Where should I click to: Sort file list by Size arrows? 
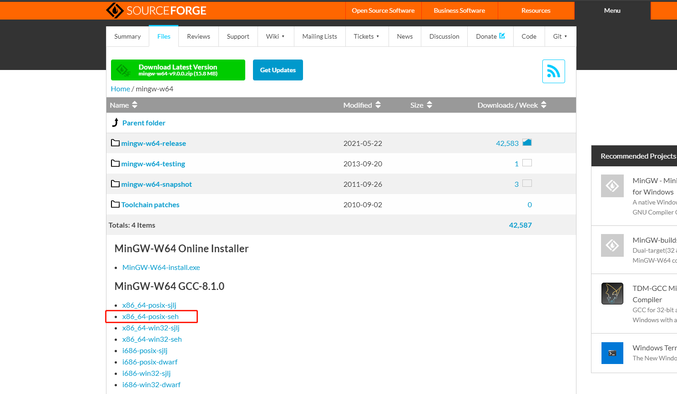[x=429, y=105]
